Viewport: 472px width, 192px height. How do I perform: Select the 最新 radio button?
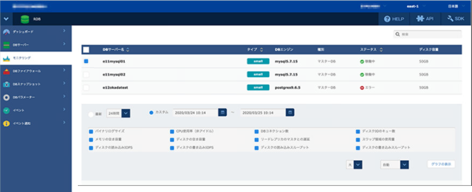click(91, 114)
